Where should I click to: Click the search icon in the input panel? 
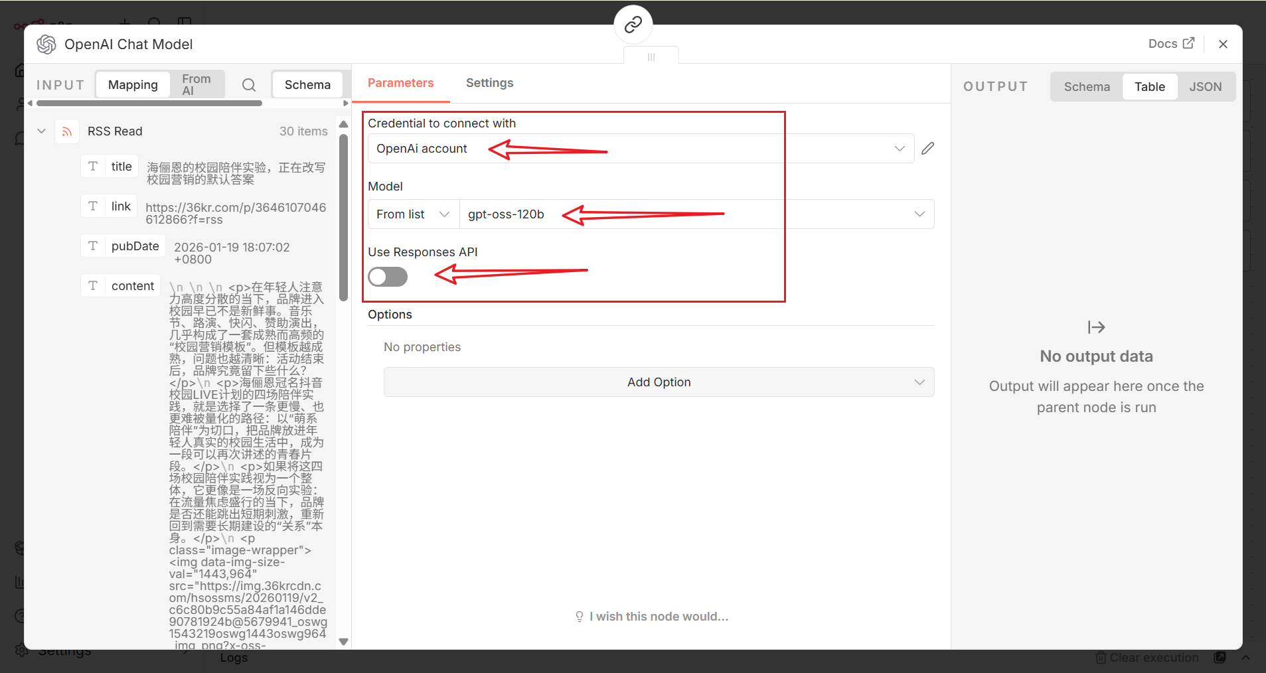click(249, 85)
